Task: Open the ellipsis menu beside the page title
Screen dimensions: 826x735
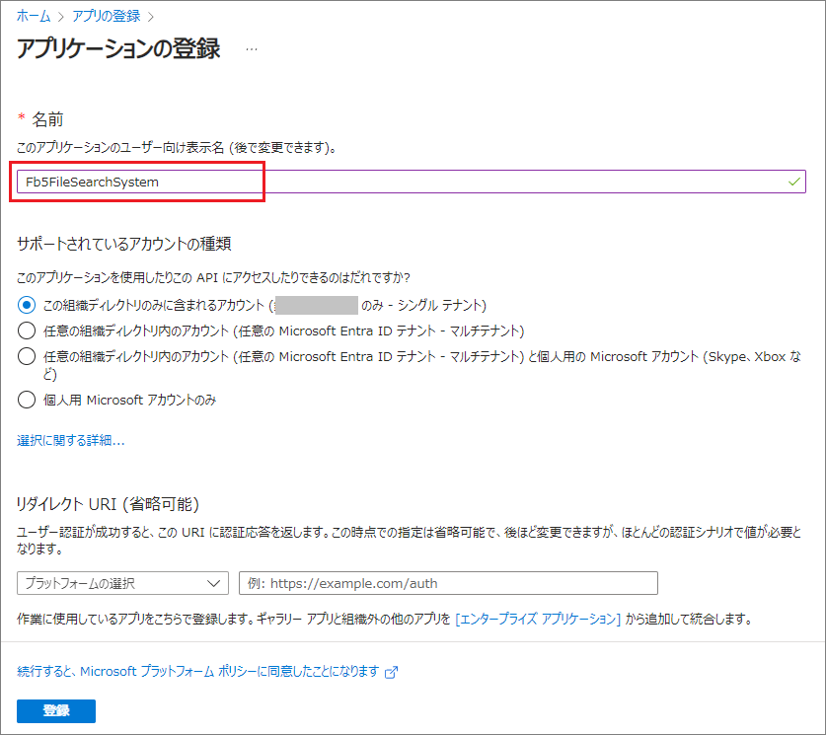Action: (251, 49)
